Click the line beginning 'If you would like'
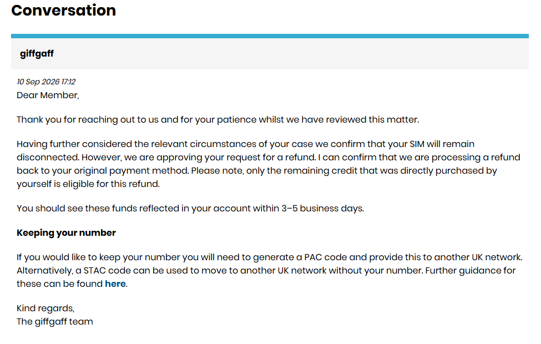The image size is (541, 344). 270,257
